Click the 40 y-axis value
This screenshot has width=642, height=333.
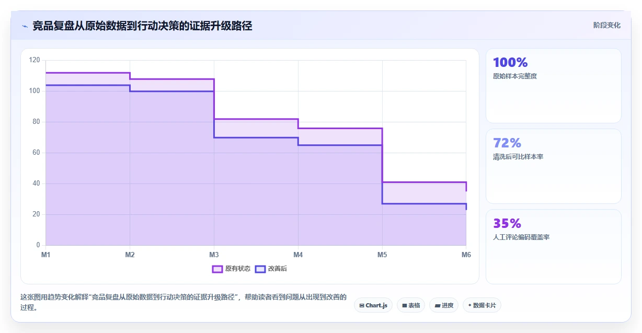point(36,183)
